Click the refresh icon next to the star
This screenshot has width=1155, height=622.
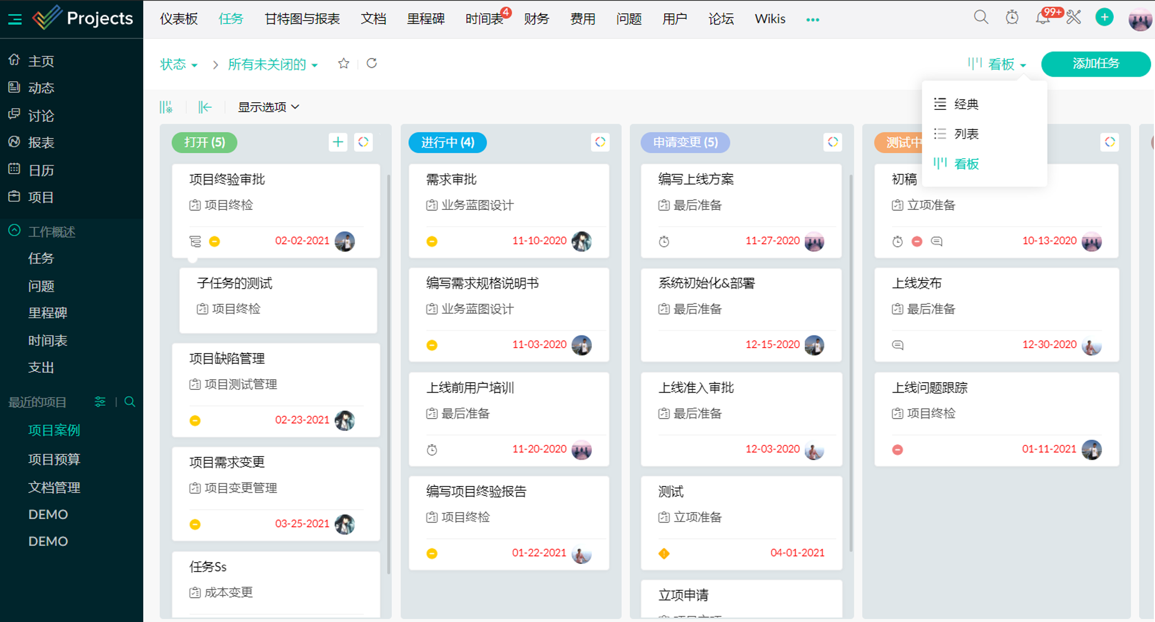coord(371,64)
